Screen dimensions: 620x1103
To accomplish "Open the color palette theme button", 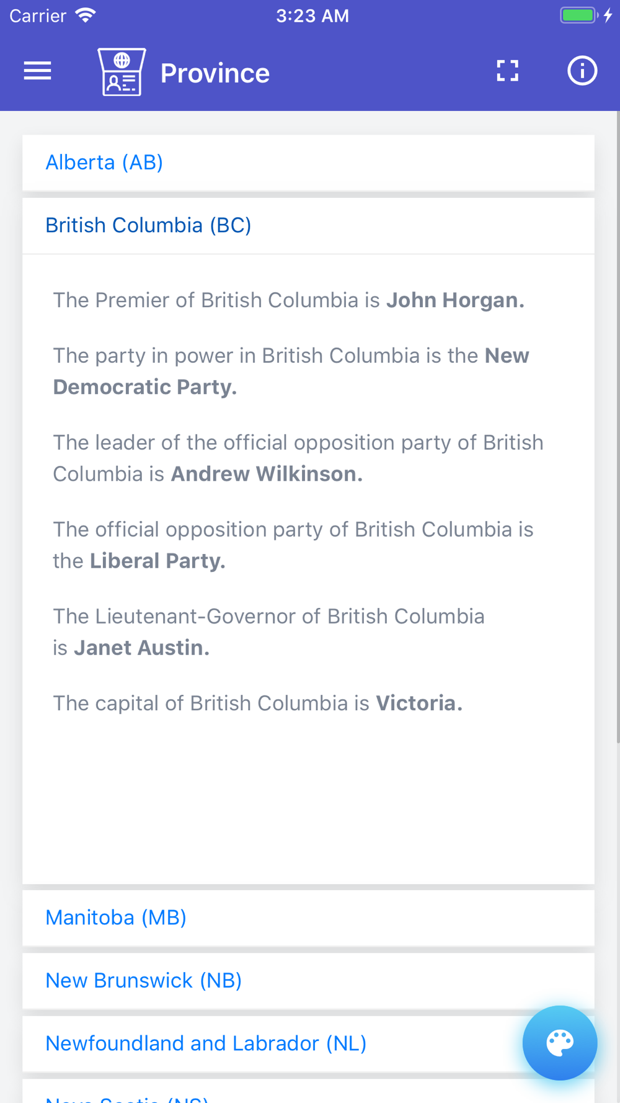I will pos(559,1042).
